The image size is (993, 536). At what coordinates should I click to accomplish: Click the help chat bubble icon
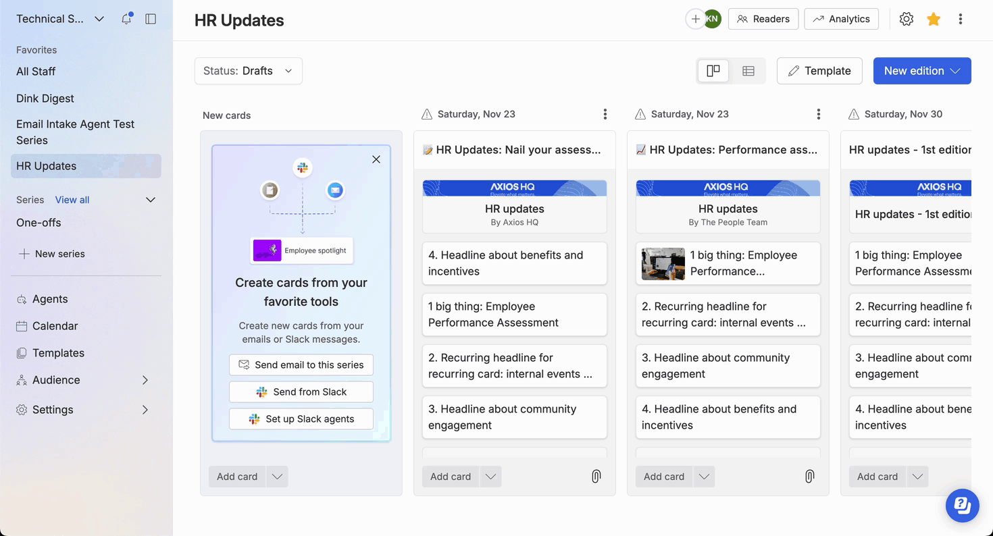(x=962, y=505)
